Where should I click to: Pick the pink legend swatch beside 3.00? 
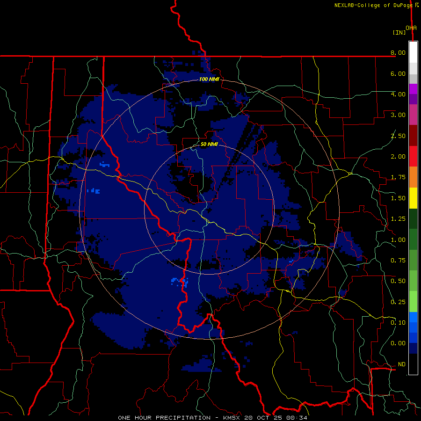413,115
